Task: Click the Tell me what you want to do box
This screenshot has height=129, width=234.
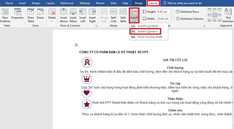Action: (x=183, y=3)
